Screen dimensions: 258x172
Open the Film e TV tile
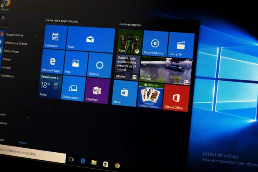pyautogui.click(x=181, y=46)
